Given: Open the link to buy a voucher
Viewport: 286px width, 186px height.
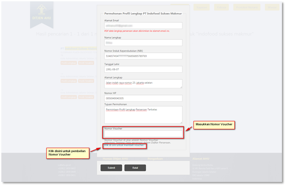Looking at the screenshot, I should click(x=124, y=145).
